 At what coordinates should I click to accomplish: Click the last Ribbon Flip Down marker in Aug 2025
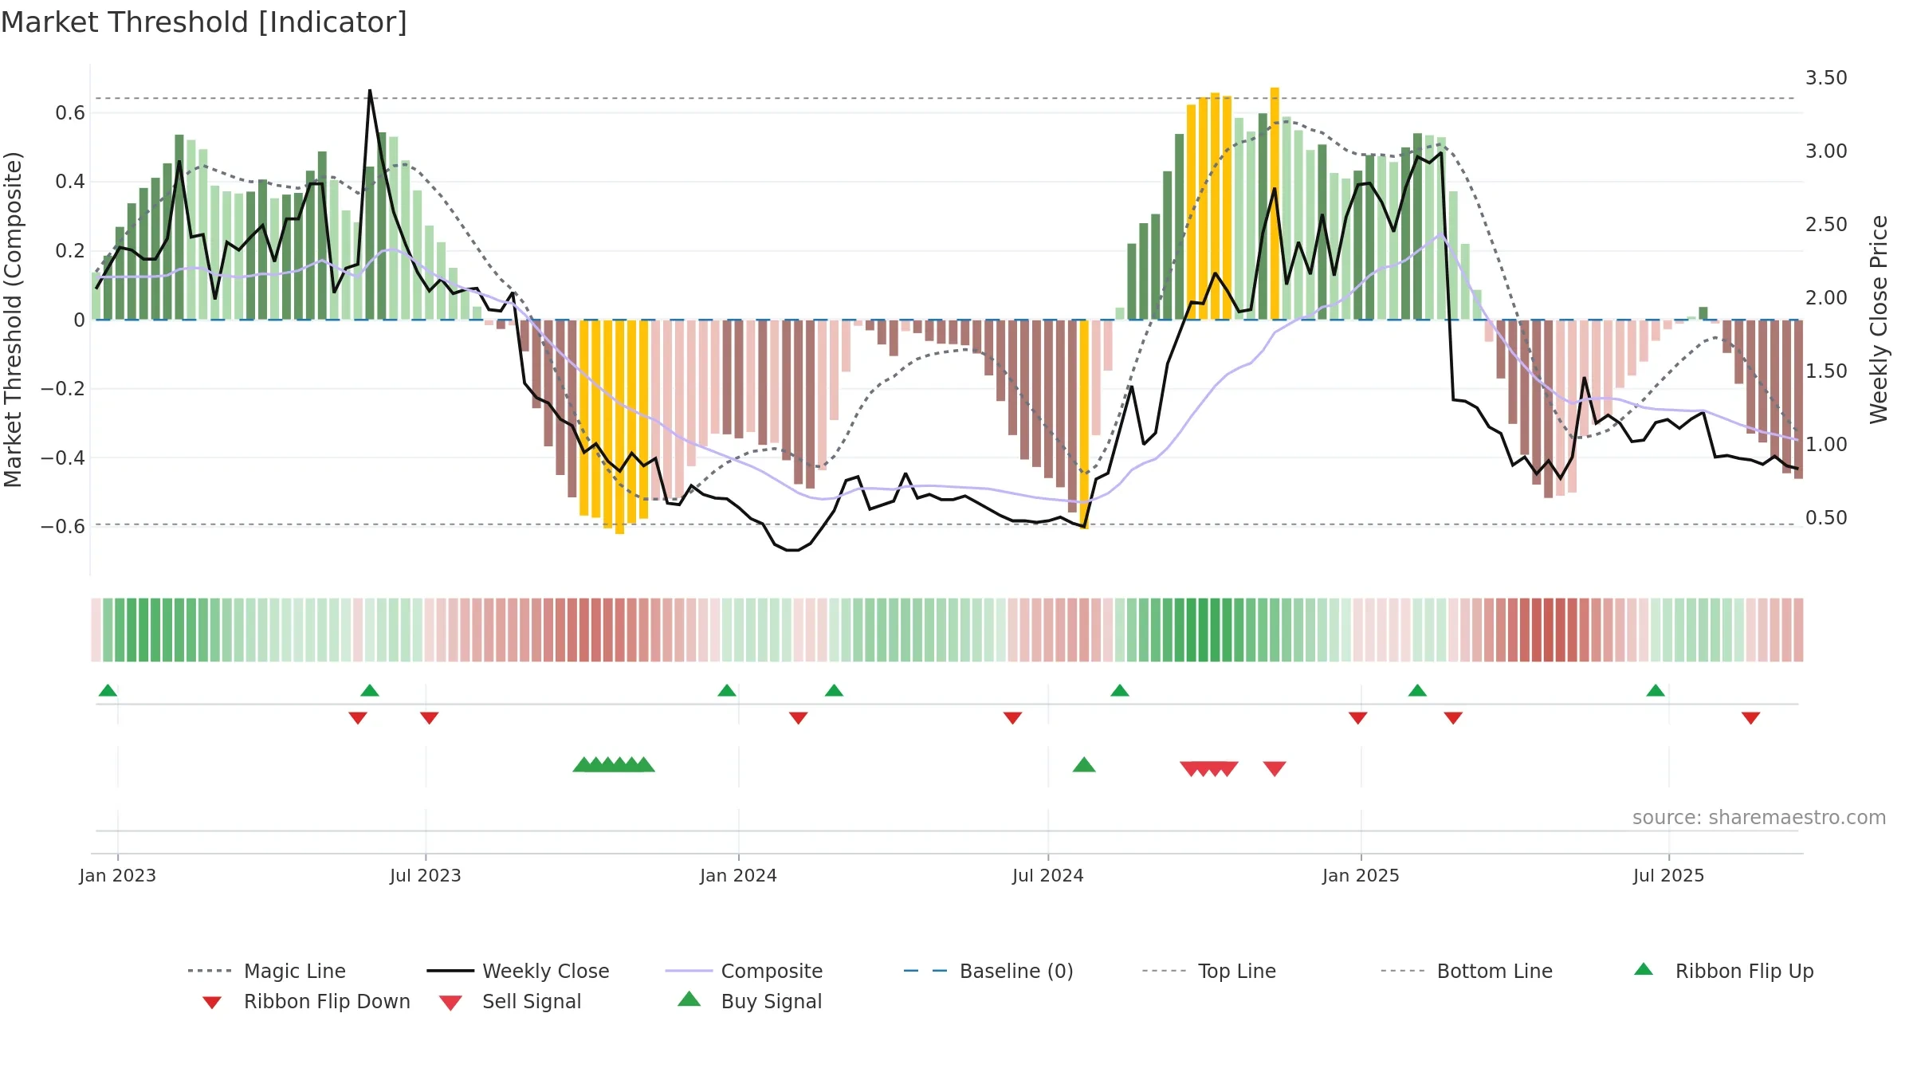pos(1751,718)
